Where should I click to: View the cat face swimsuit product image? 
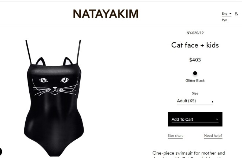[54, 98]
